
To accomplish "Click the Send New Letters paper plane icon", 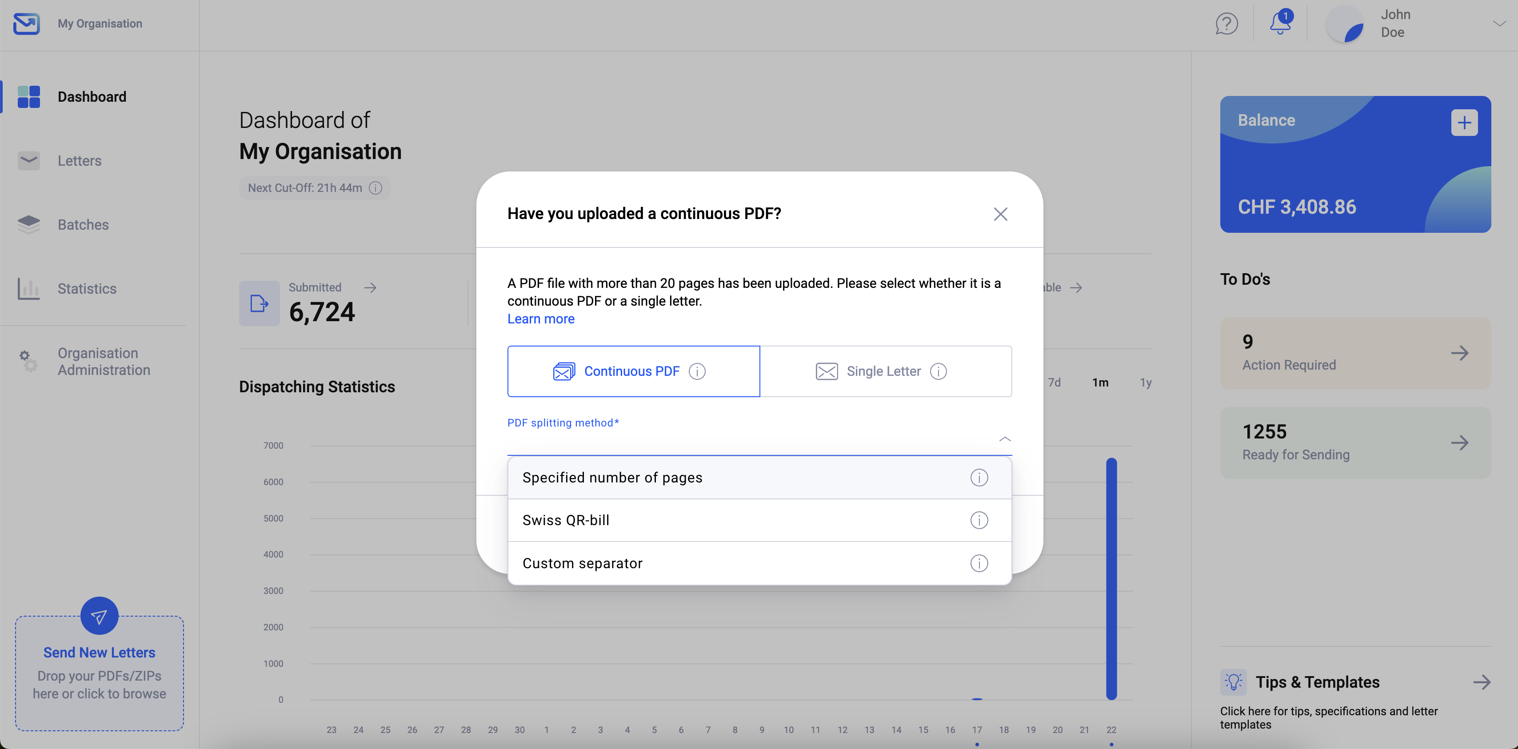I will (99, 616).
